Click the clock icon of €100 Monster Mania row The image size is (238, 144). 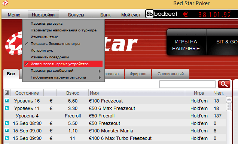pos(7,131)
